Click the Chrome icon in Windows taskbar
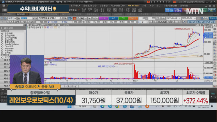 117,106
